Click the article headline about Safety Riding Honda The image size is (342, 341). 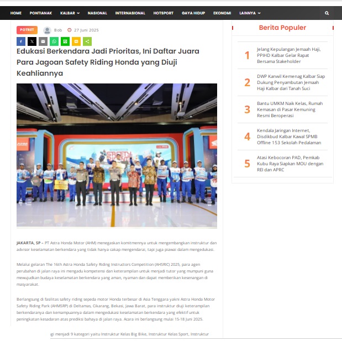coord(108,62)
